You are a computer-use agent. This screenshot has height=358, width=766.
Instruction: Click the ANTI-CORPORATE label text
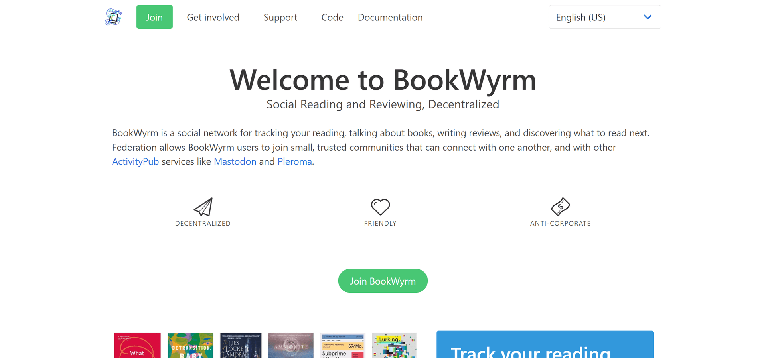pos(560,224)
